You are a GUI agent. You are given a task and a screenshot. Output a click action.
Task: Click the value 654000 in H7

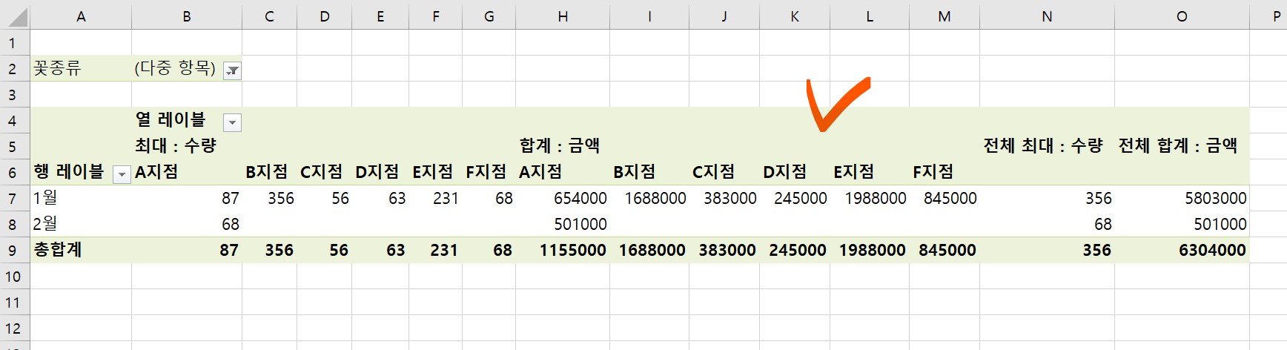[580, 199]
